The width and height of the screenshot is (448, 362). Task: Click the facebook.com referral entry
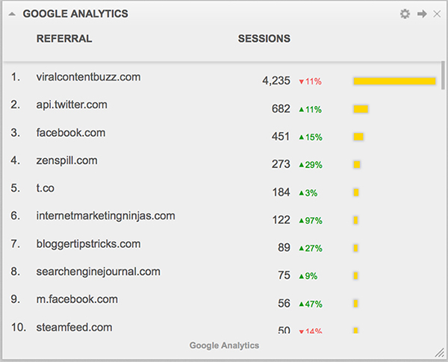71,133
